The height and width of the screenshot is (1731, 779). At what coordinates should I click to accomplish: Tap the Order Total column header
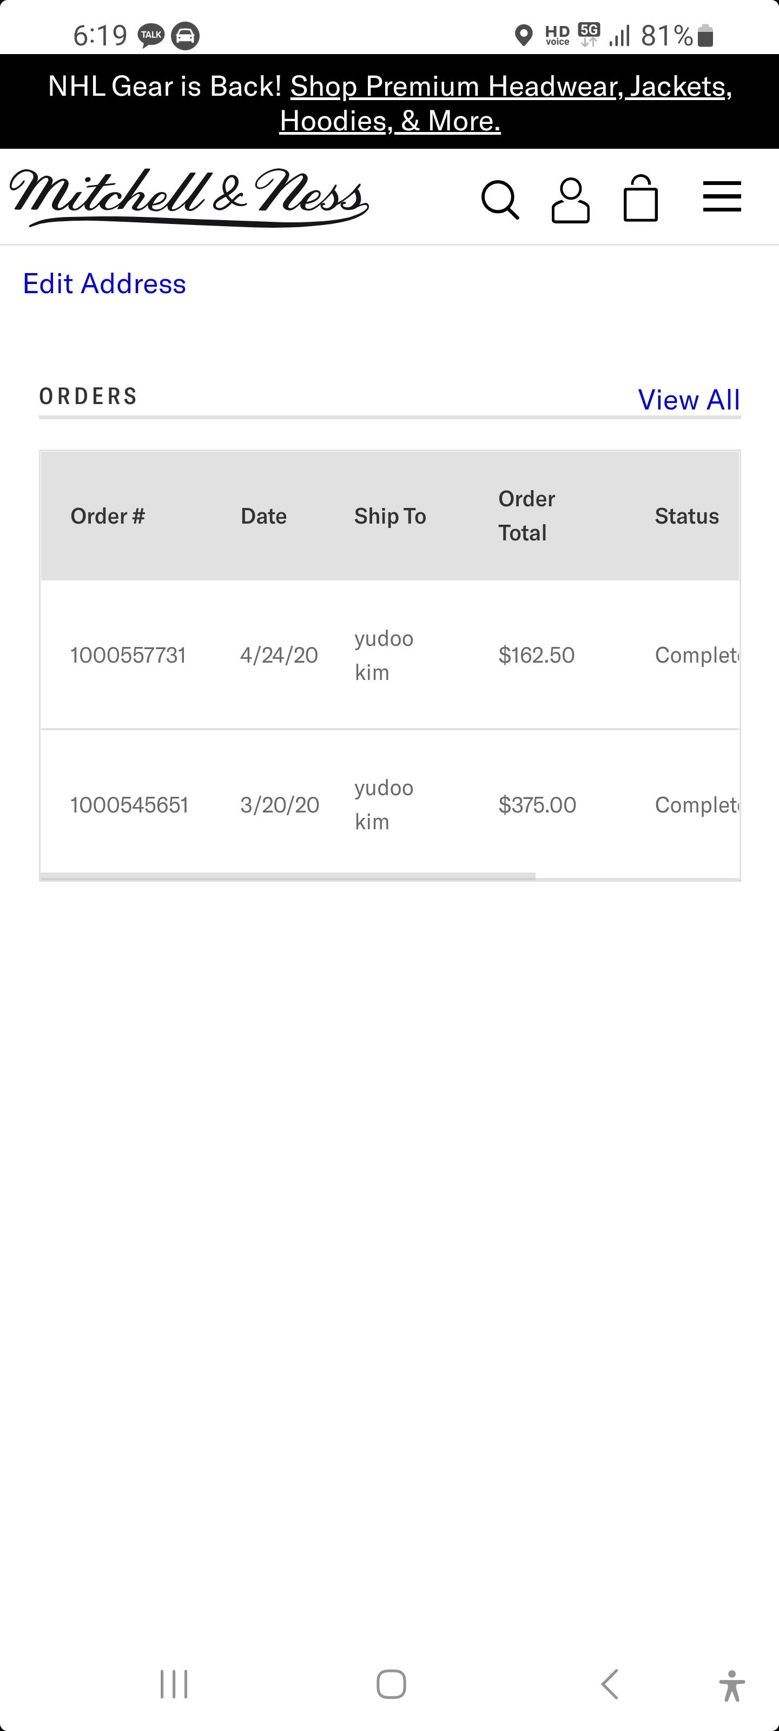[526, 516]
